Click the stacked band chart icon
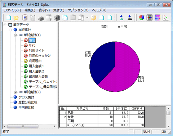The height and width of the screenshot is (136, 173). (x=158, y=18)
